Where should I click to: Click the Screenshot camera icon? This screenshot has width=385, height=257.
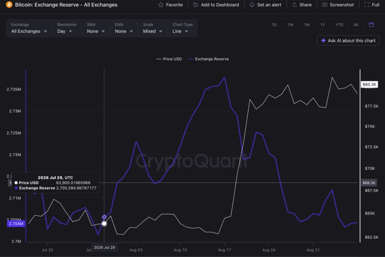(325, 5)
